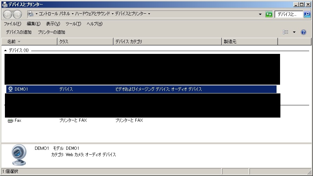Click the Forward navigation arrow

pyautogui.click(x=18, y=14)
